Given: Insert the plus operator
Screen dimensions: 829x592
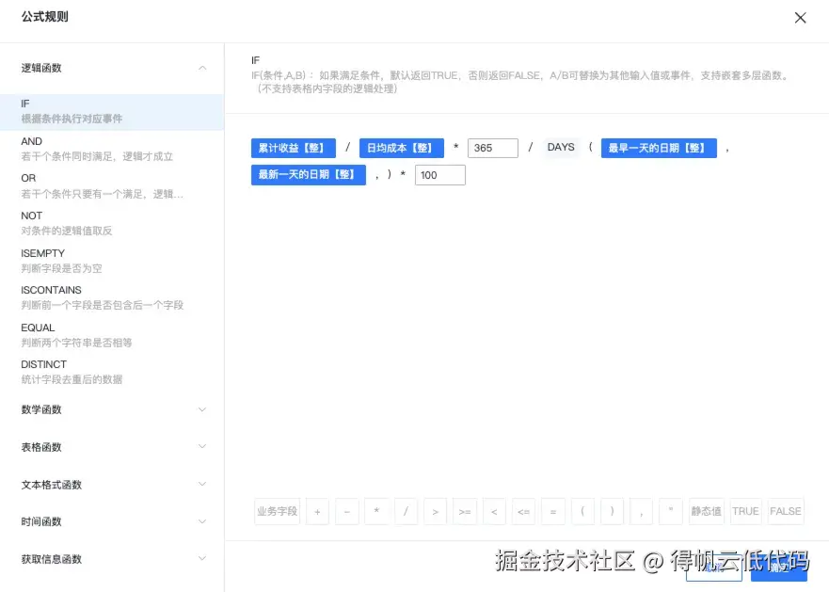Looking at the screenshot, I should coord(317,511).
